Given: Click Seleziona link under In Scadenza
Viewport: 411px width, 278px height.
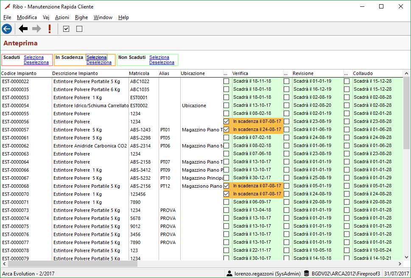Looking at the screenshot, I should point(96,57).
